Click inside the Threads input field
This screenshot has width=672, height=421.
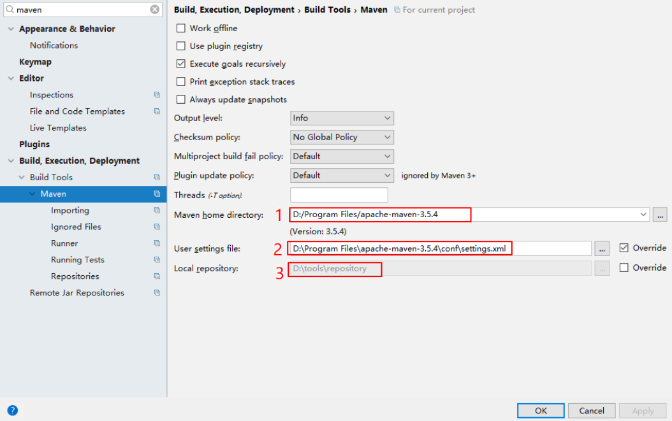[339, 194]
